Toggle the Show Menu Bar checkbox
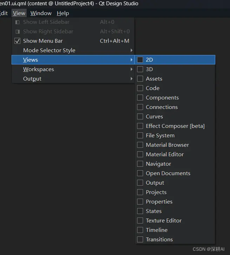 pyautogui.click(x=18, y=41)
